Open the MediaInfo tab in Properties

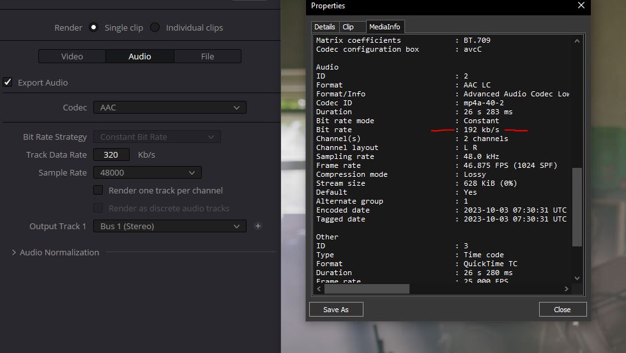tap(385, 27)
